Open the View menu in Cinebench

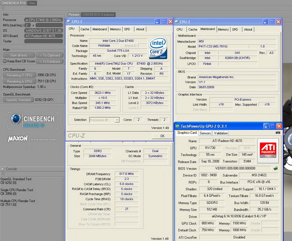coord(32,3)
